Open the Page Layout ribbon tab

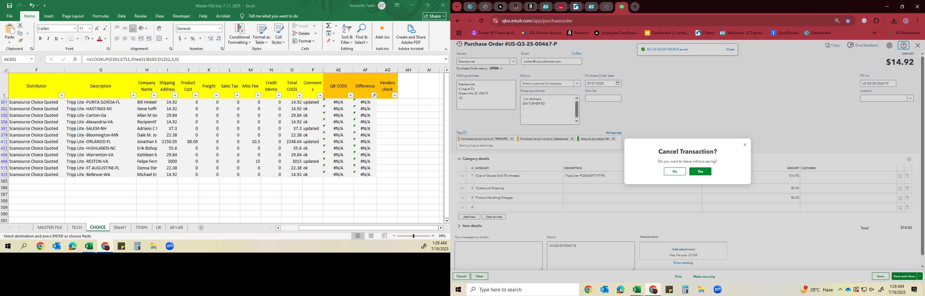coord(73,16)
